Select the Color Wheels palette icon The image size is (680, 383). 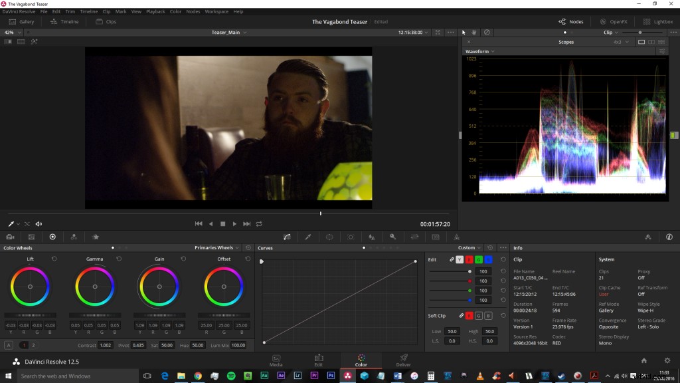(53, 237)
